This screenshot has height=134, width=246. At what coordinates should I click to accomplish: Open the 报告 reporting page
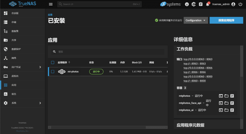coord(22,94)
